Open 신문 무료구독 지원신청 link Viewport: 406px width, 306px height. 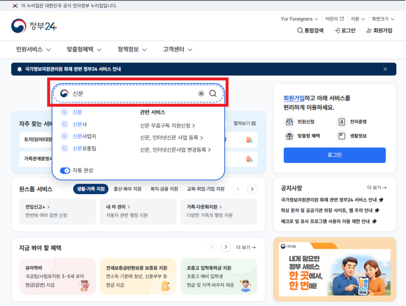click(167, 125)
